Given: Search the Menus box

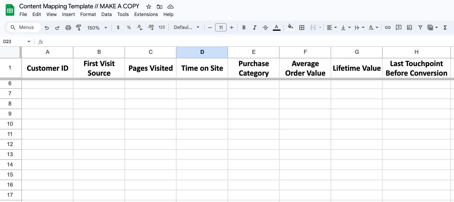Looking at the screenshot, I should 24,27.
